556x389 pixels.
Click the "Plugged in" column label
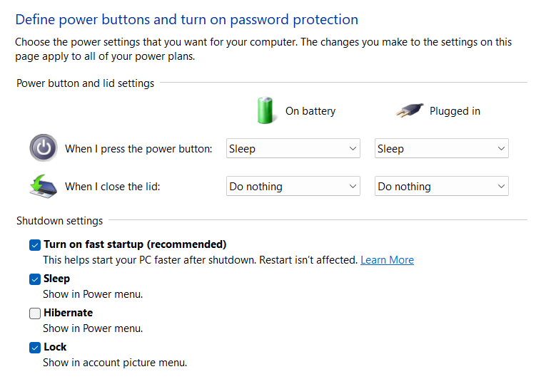[x=455, y=111]
